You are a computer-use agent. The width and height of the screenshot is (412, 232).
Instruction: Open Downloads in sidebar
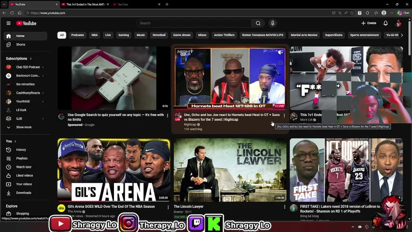26,193
